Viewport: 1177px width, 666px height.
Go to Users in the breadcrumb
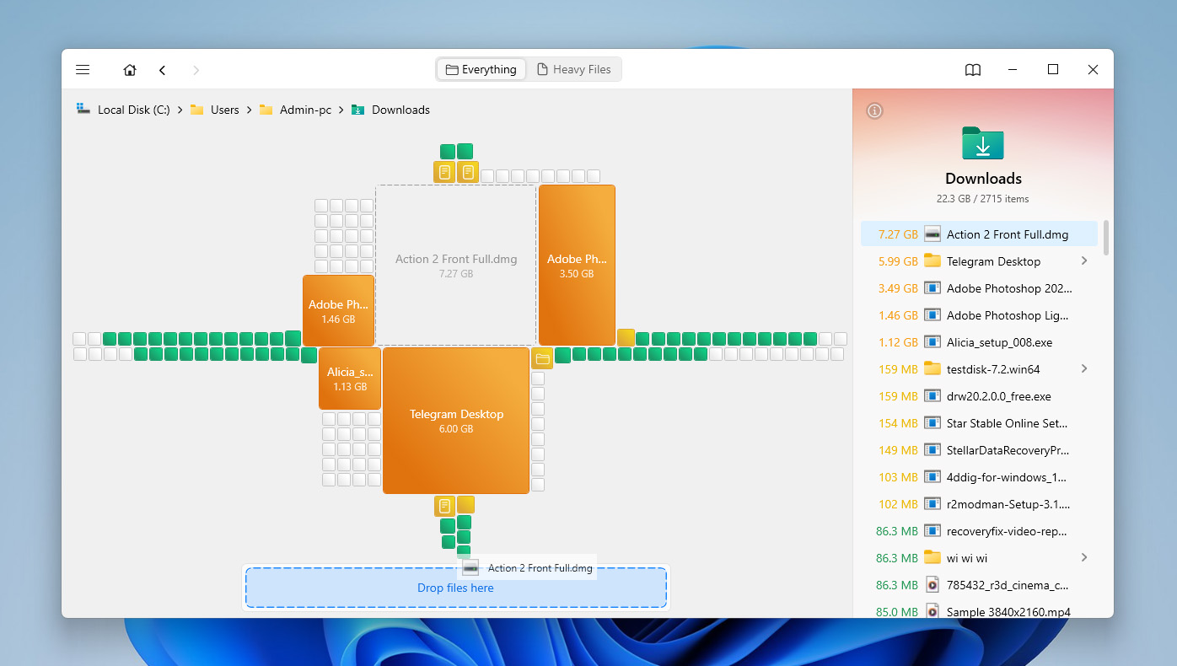coord(215,110)
